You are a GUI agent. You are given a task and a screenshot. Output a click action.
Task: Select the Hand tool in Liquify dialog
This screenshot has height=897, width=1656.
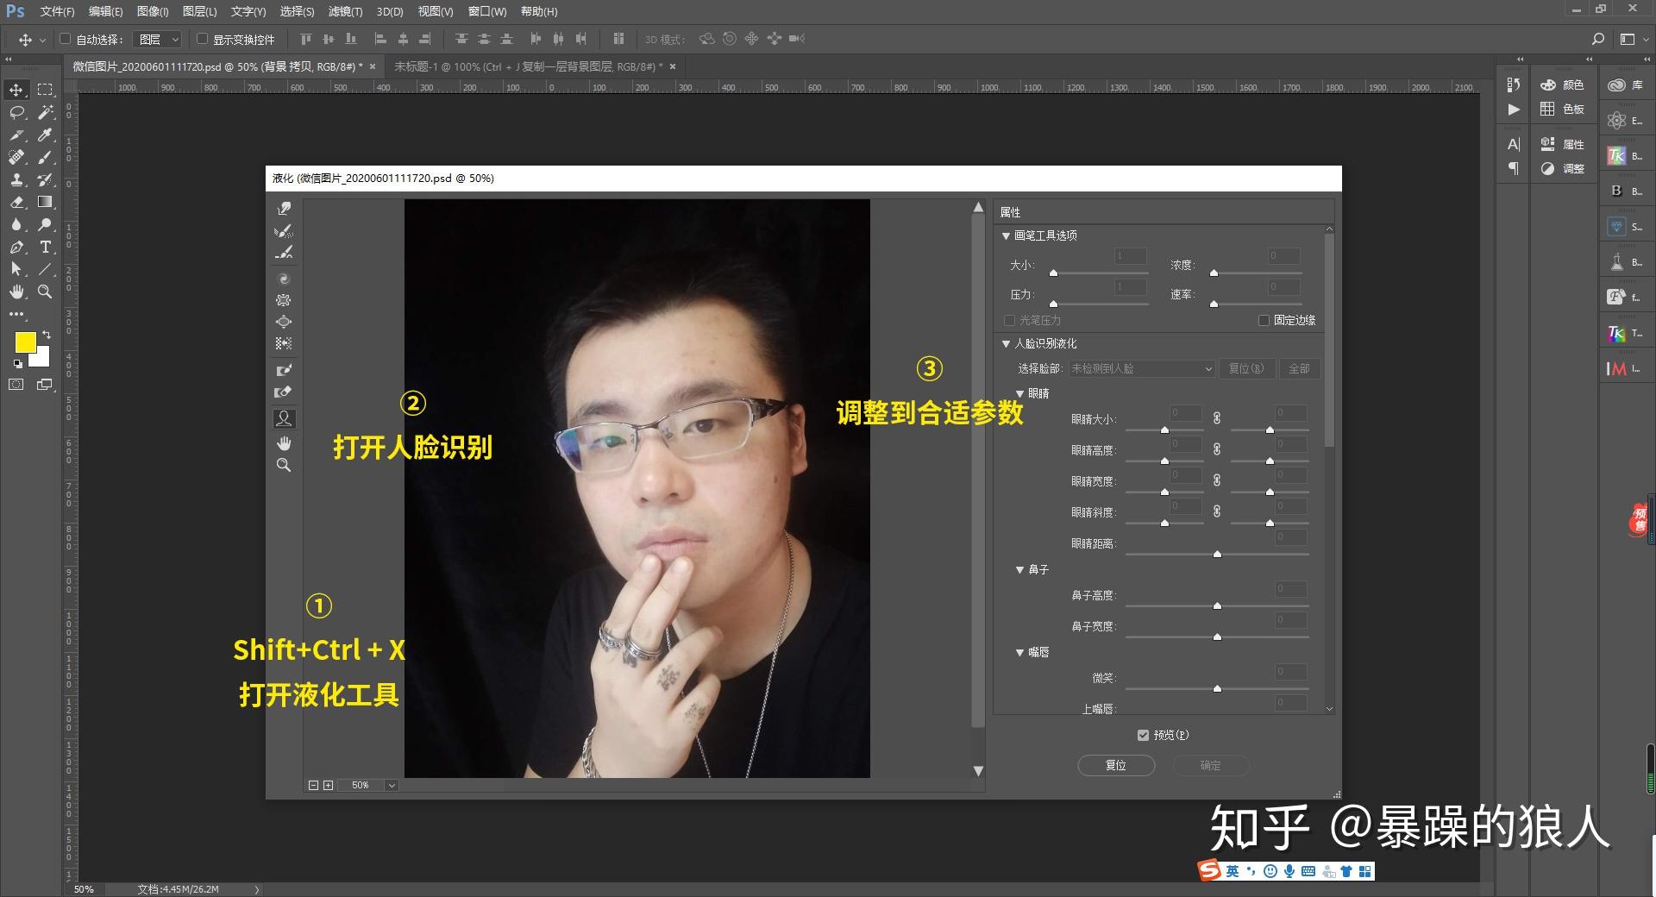click(x=284, y=443)
